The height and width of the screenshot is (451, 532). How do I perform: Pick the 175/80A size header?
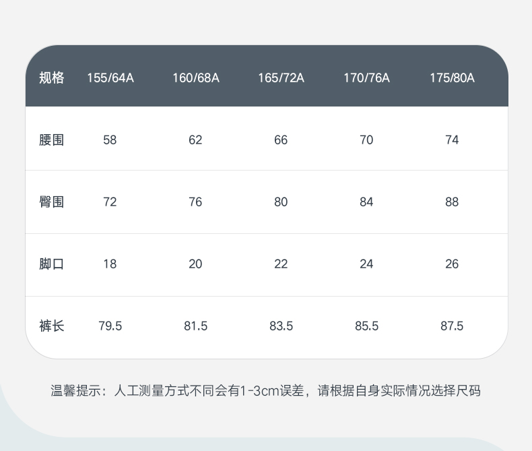(x=452, y=78)
